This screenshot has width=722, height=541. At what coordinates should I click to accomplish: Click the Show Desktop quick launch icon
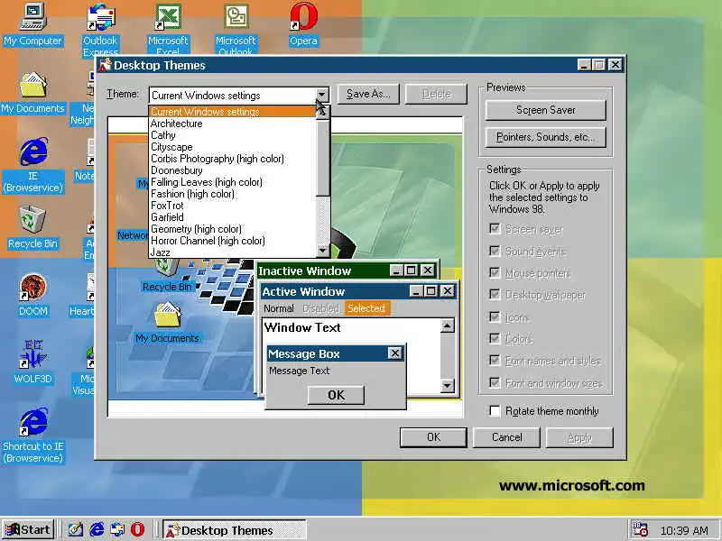tap(76, 529)
